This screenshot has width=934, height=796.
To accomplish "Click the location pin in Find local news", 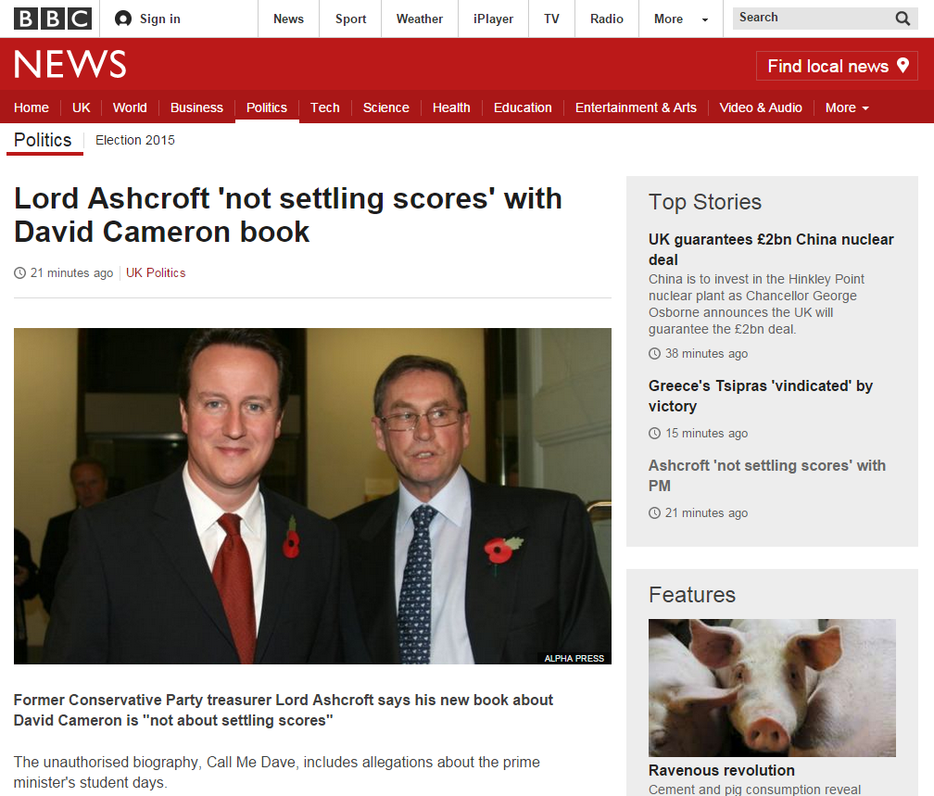I will (903, 65).
